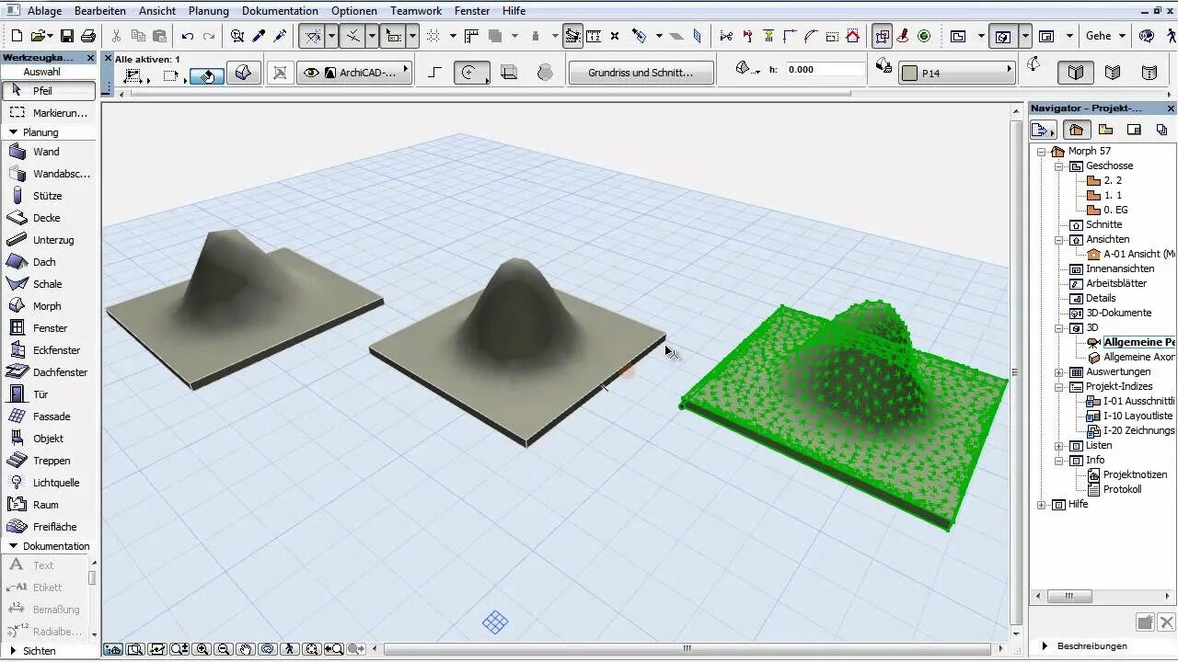
Task: Collapse the Geschosse tree node
Action: pos(1058,166)
